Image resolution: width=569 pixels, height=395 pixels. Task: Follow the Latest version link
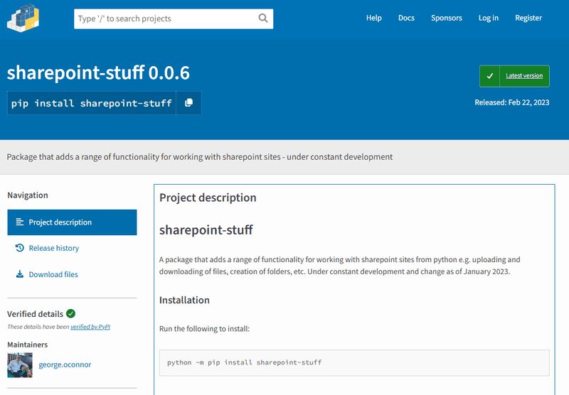[524, 76]
